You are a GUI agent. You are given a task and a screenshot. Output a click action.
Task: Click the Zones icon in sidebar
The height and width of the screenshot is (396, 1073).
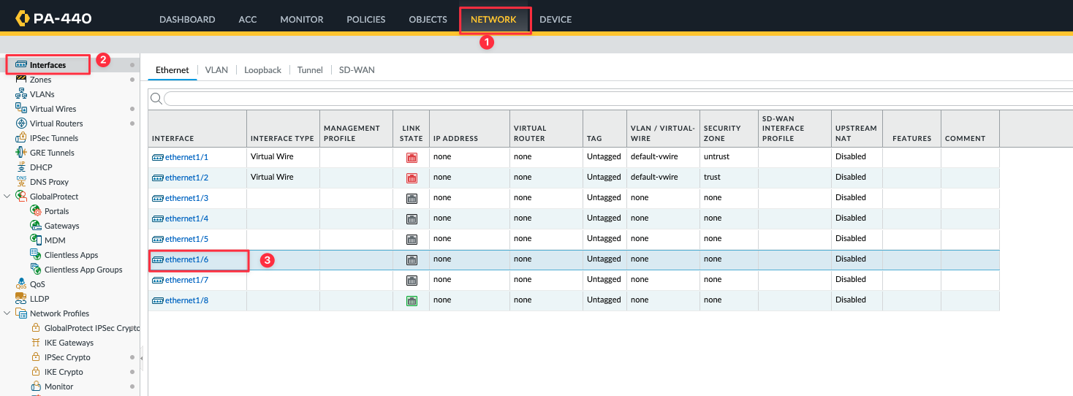(21, 79)
